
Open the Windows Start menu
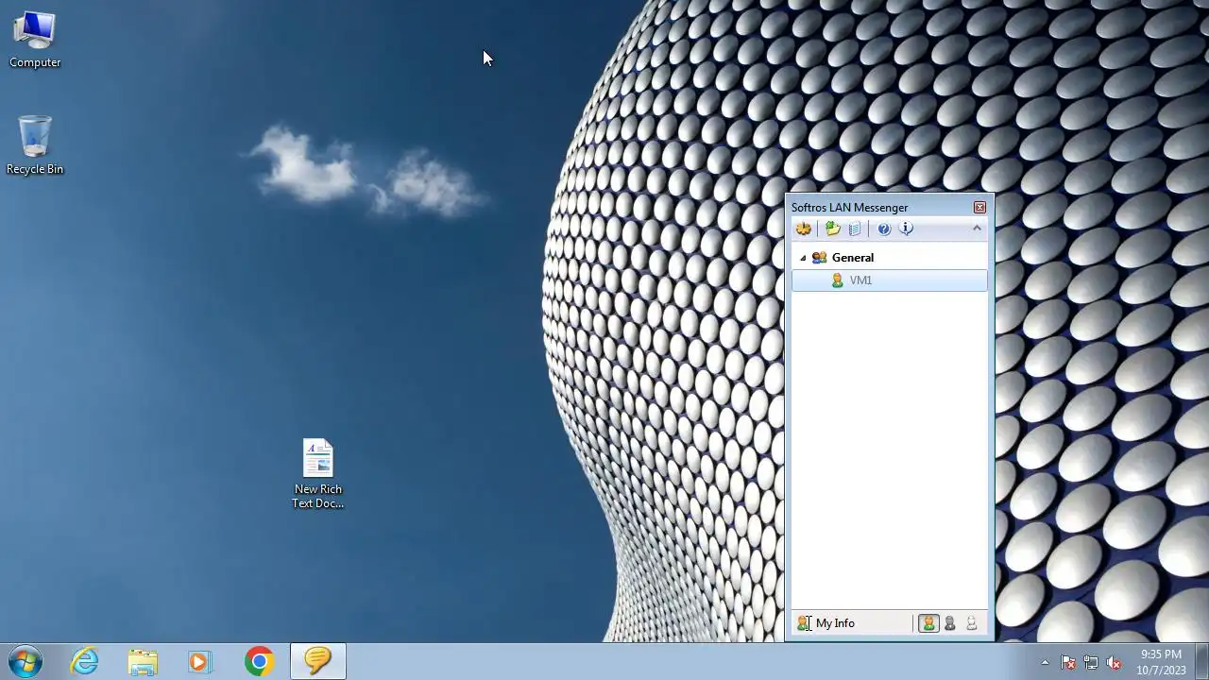26,661
